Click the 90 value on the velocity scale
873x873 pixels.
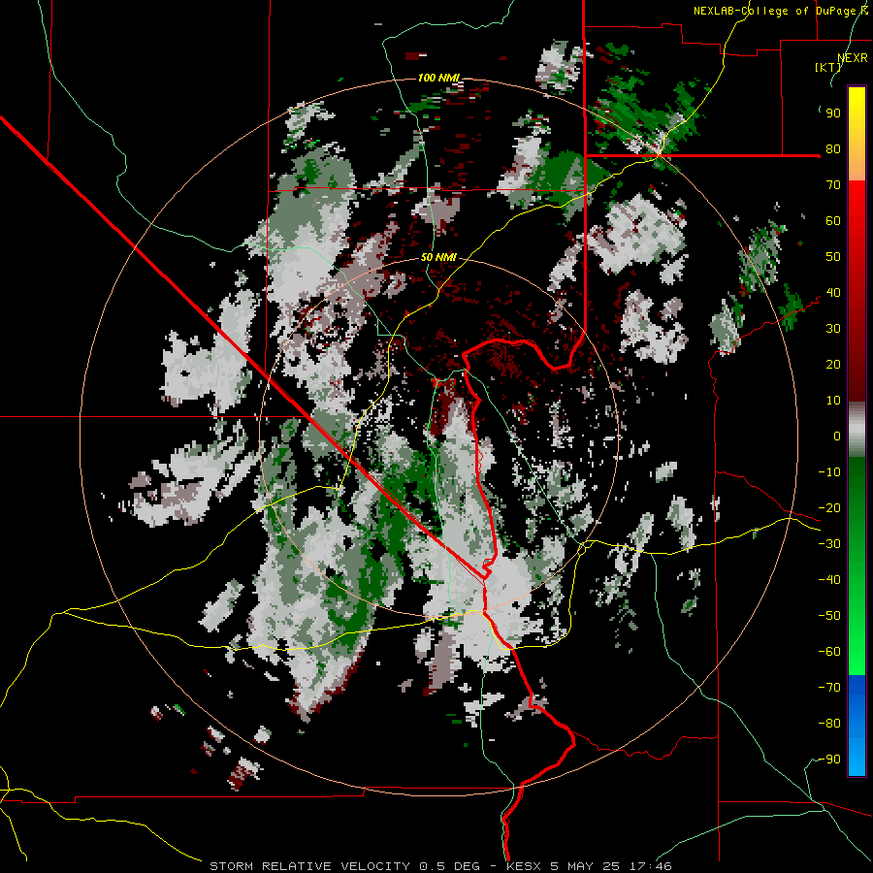tap(833, 113)
